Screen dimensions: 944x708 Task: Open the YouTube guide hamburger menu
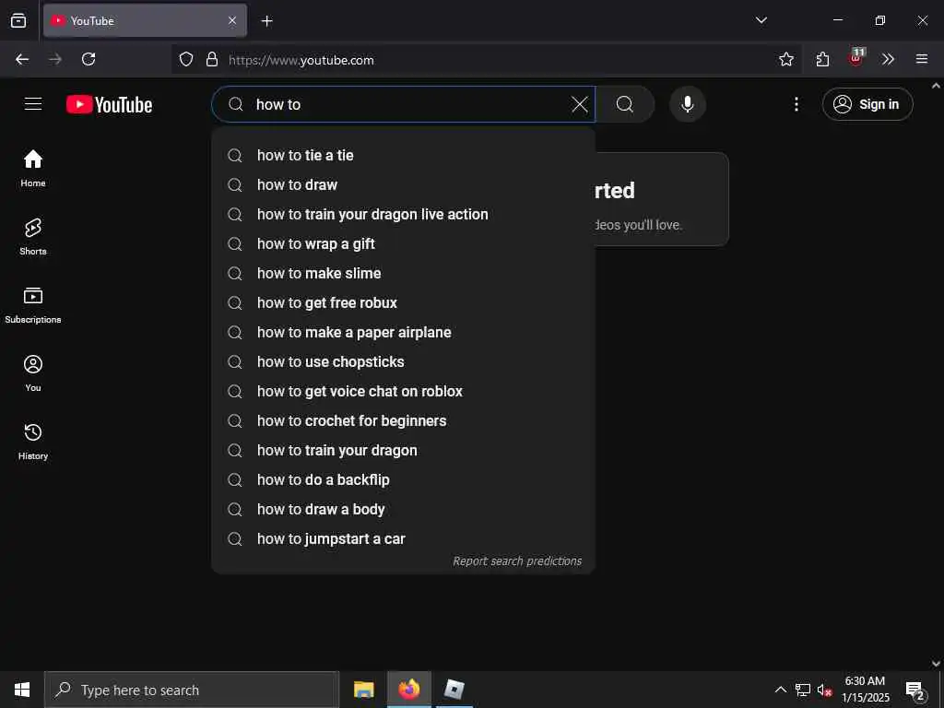coord(33,103)
